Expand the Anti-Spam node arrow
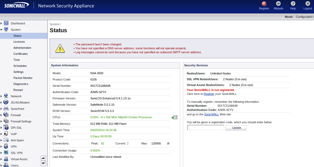Screen dimensions: 314x167 coord(1,140)
